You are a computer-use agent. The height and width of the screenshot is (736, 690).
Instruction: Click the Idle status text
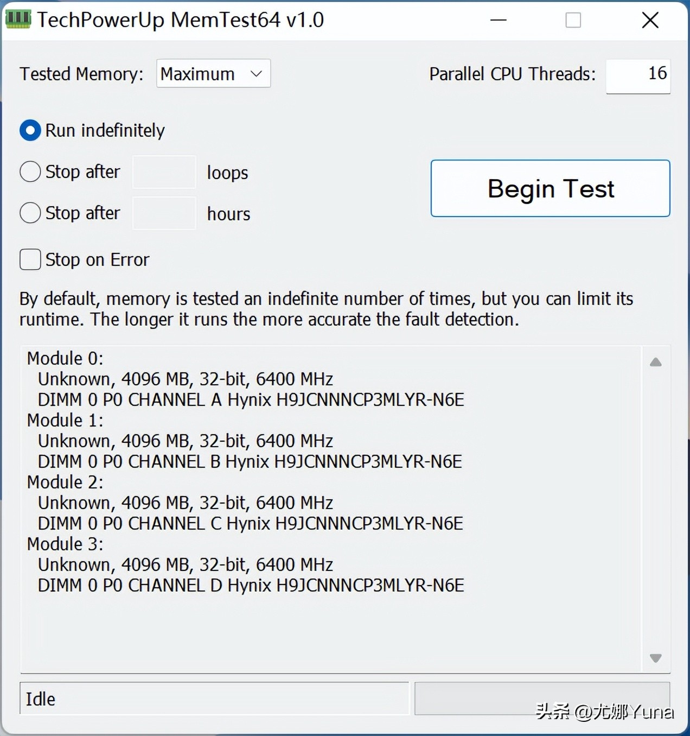(x=41, y=699)
